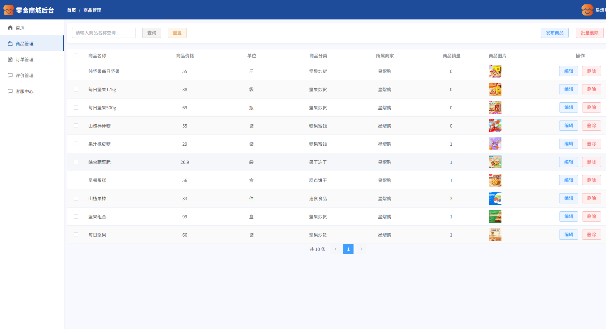Click the 发布商品 button
Screen dimensions: 606x329
tap(554, 33)
